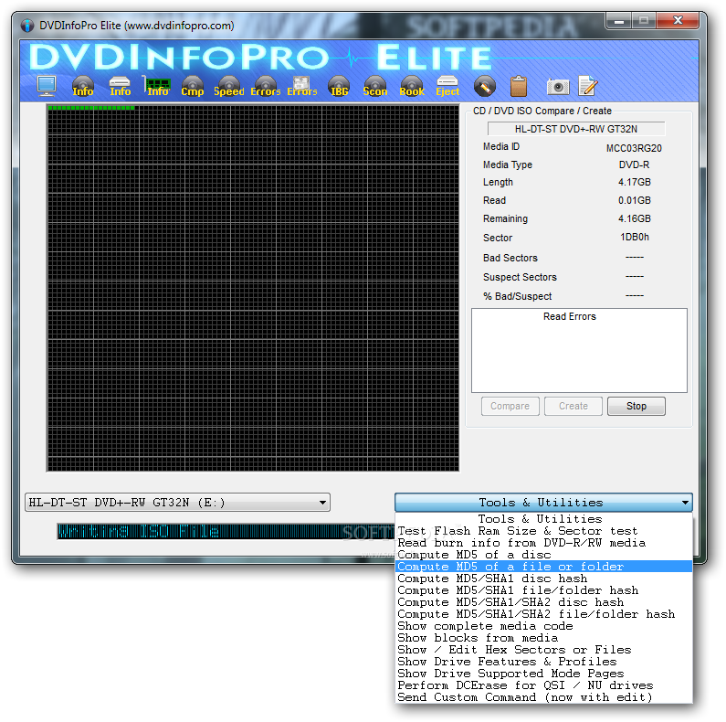Minimize the DVDInfoPro window
The width and height of the screenshot is (726, 722).
[x=619, y=21]
